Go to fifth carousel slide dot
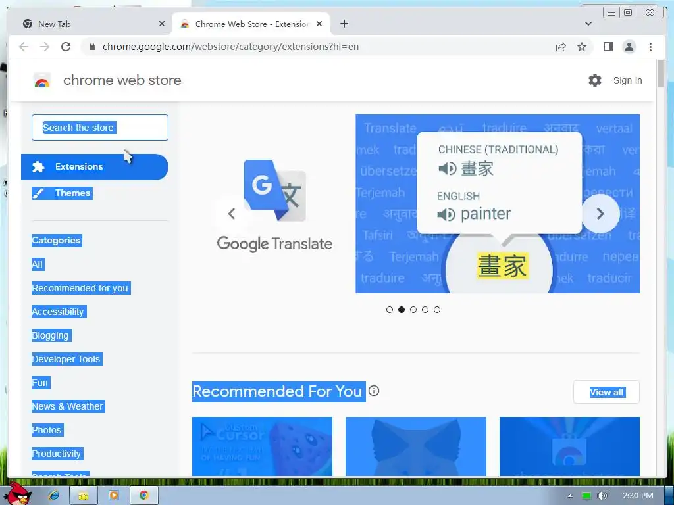Image resolution: width=674 pixels, height=505 pixels. click(x=437, y=310)
